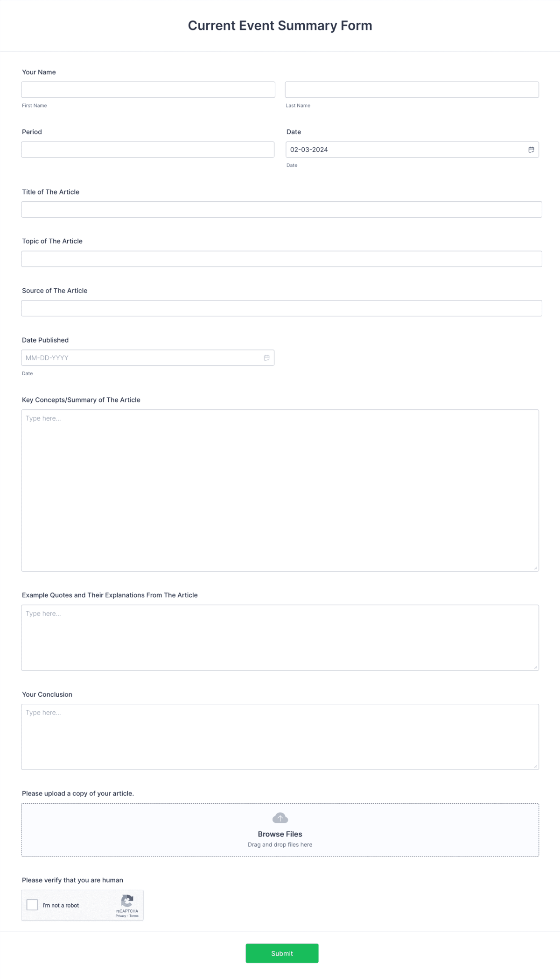Click into the Title of The Article field
Viewport: 560px width, 979px height.
(x=281, y=209)
